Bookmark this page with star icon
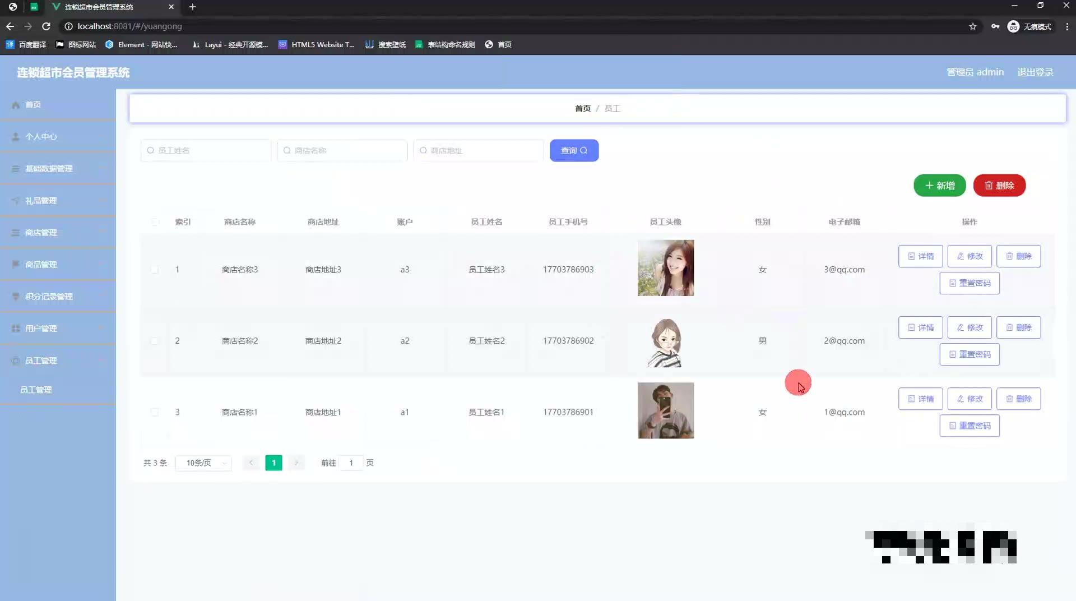Screen dimensions: 1076x601 (x=972, y=26)
